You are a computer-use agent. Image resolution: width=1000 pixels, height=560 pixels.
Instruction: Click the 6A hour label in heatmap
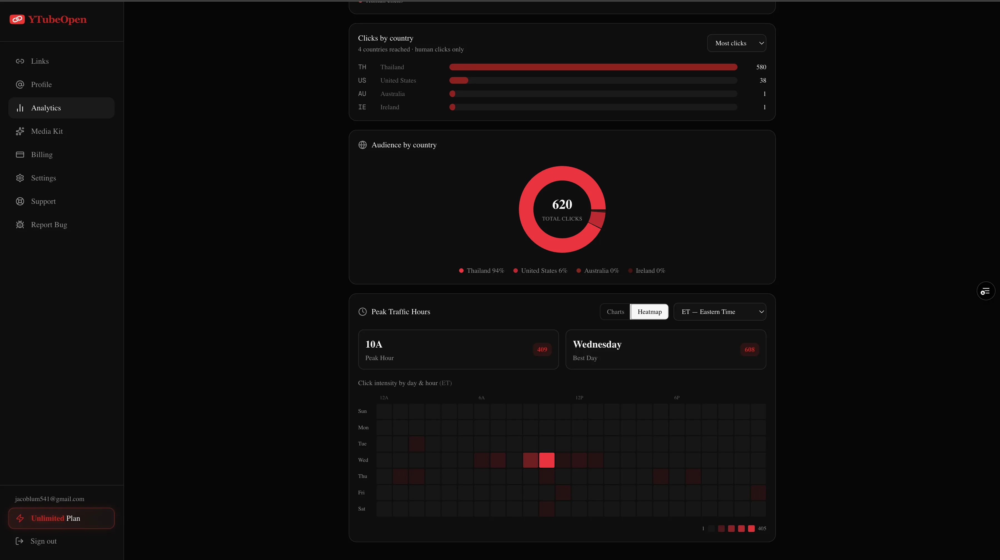(x=481, y=398)
